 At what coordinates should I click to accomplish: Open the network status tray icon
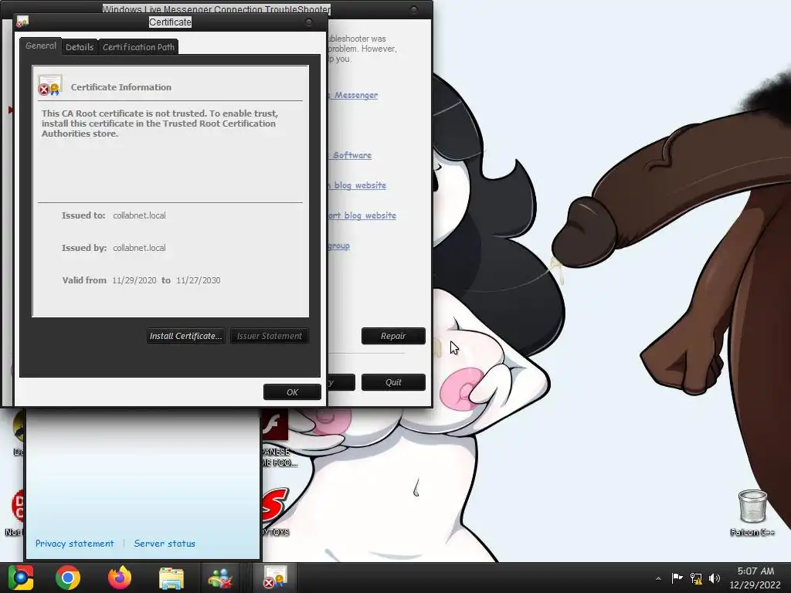coord(696,578)
